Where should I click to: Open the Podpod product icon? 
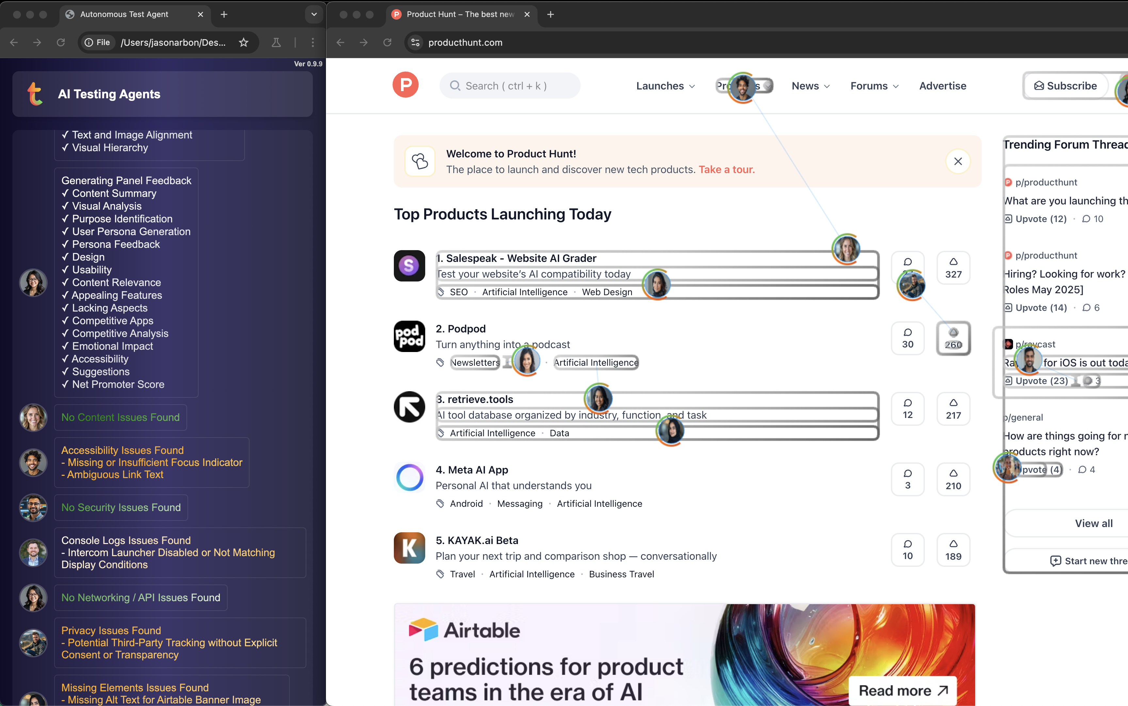point(409,336)
